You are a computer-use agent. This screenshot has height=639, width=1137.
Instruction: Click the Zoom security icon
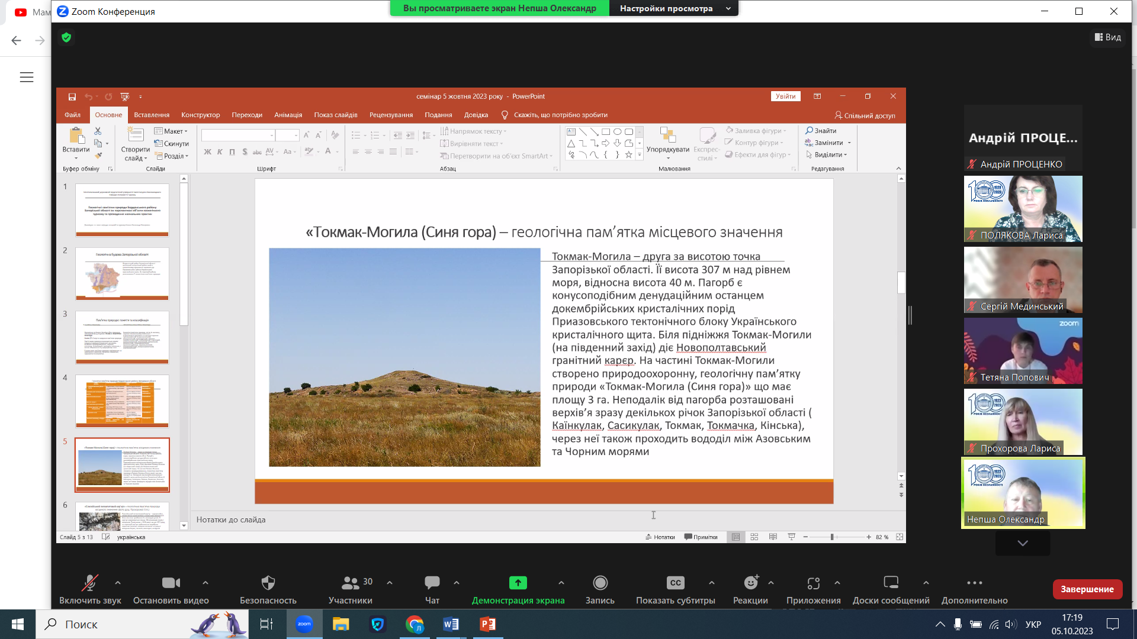point(268,583)
